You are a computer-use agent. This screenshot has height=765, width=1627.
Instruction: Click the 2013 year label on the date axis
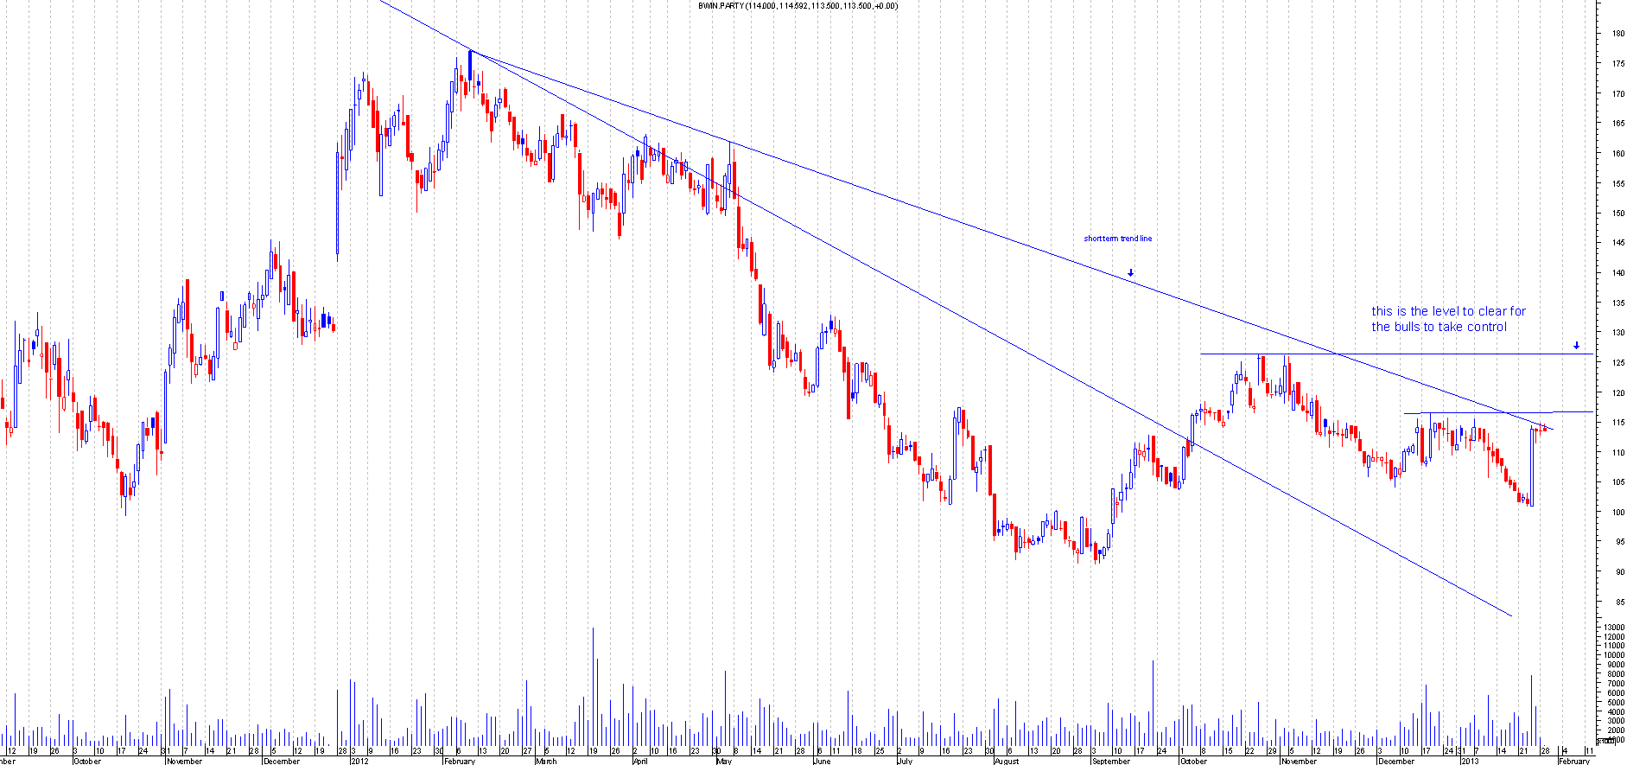point(1470,761)
